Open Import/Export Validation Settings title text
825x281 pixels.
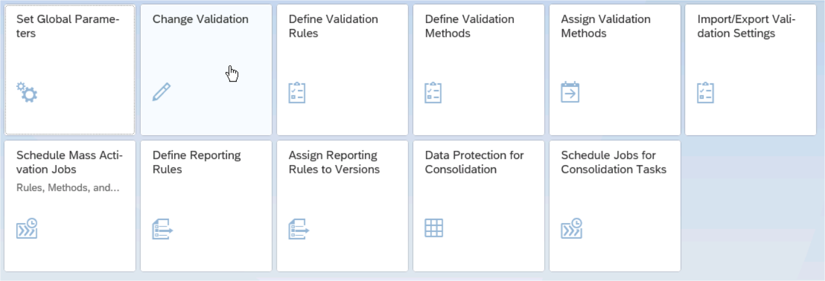pyautogui.click(x=746, y=26)
